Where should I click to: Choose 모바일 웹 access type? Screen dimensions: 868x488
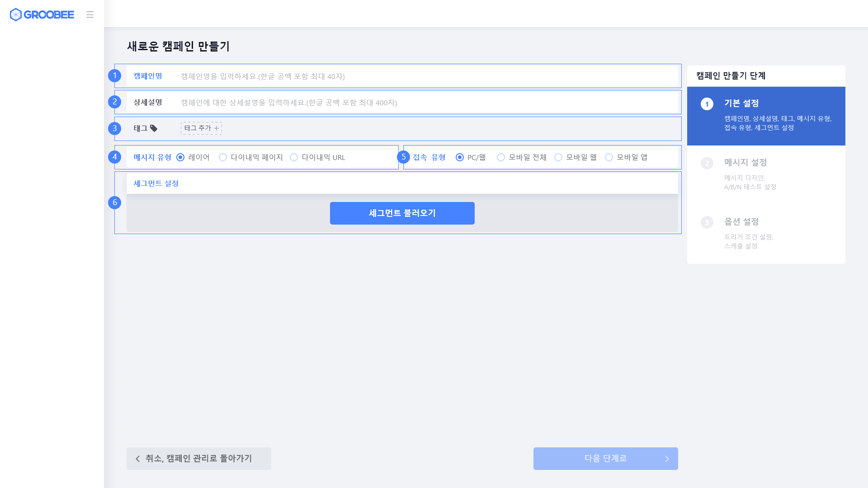[x=558, y=157]
